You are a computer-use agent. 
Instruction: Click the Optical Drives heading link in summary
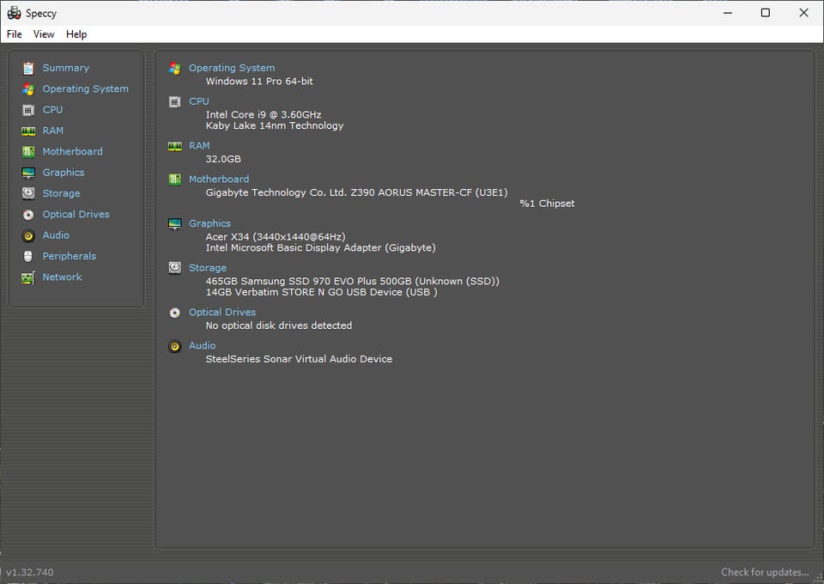pyautogui.click(x=222, y=313)
